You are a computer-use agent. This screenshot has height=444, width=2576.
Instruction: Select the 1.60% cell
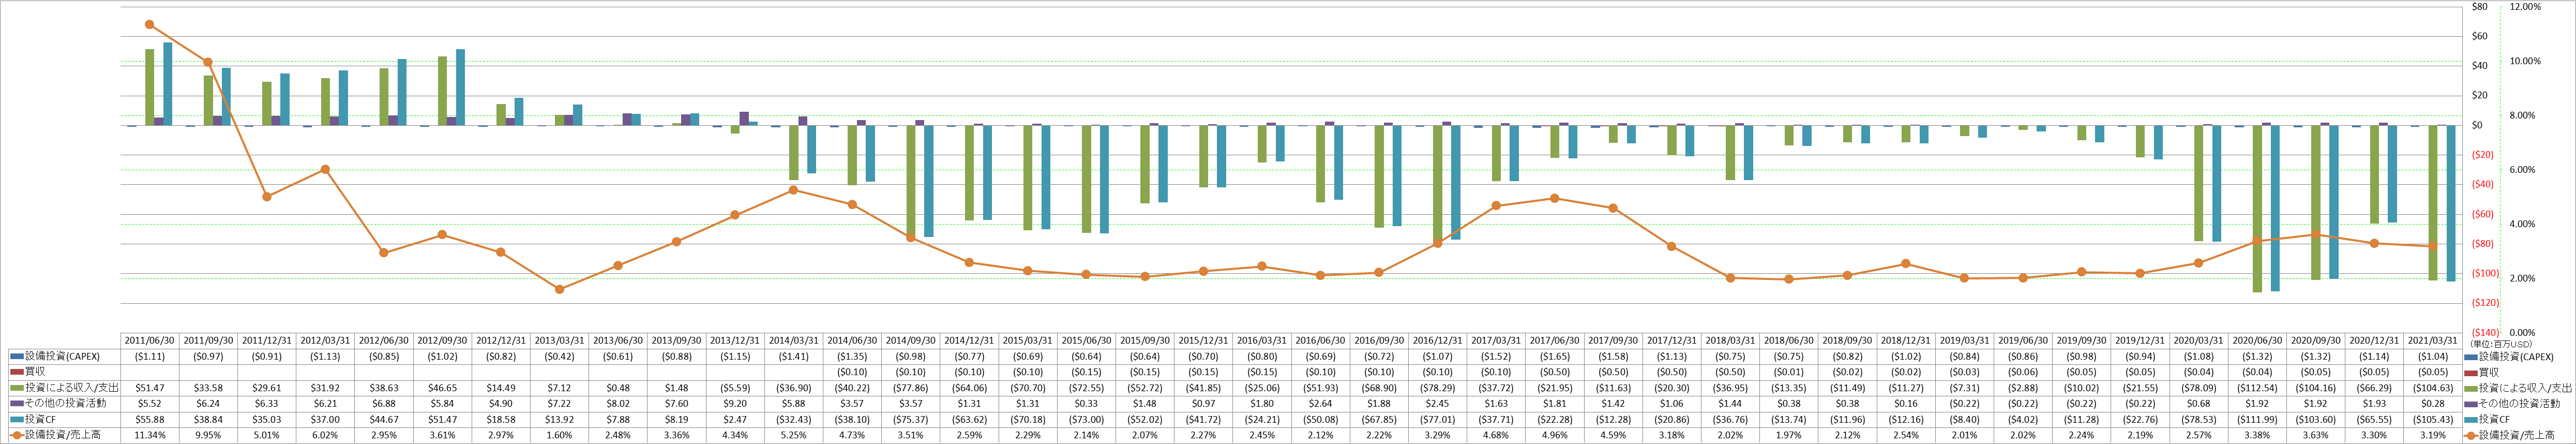click(x=560, y=436)
